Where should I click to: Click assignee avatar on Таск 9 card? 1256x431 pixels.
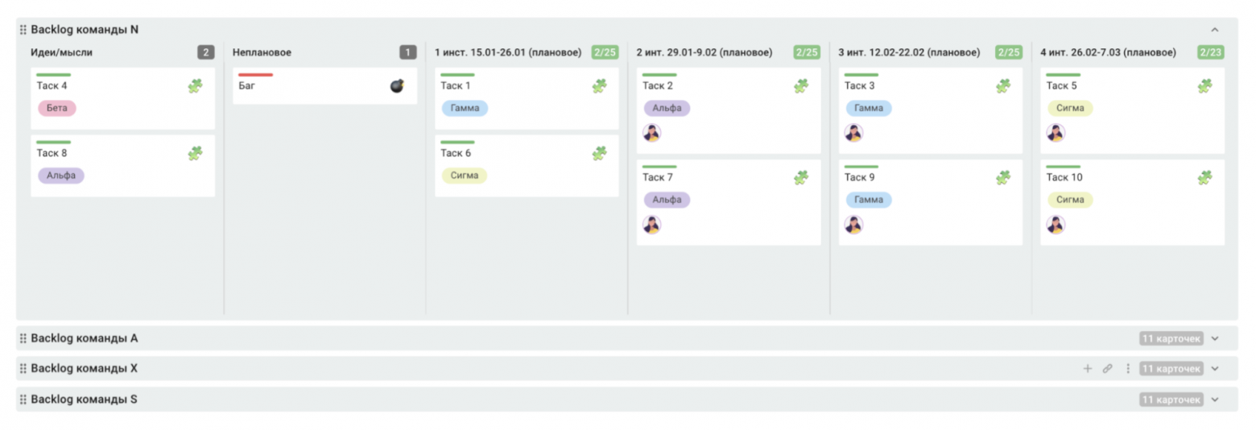(x=853, y=225)
